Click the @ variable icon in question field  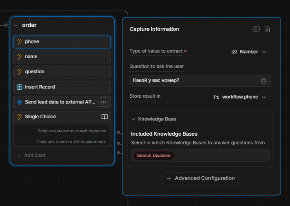coord(263,81)
